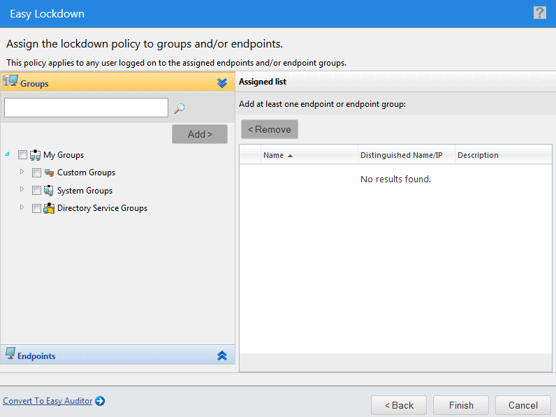Click the search magnifier icon in Groups
This screenshot has width=556, height=417.
180,108
